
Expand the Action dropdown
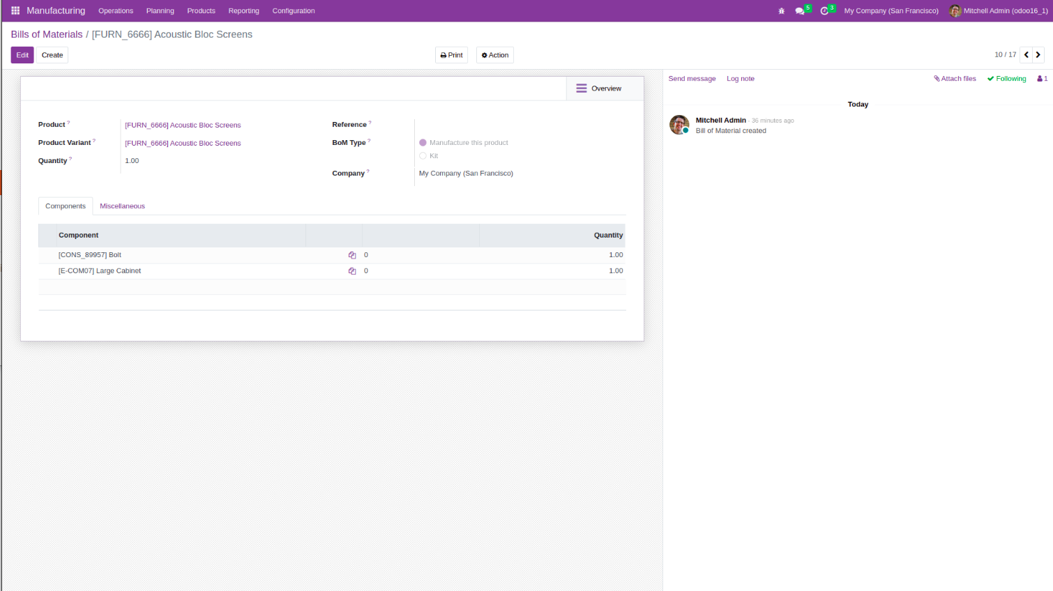[x=495, y=55]
